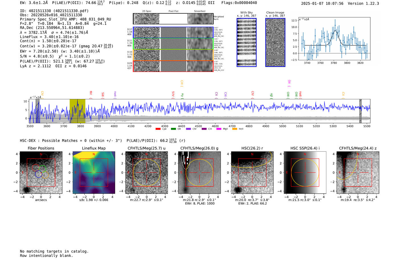This screenshot has width=399, height=271.
Task: Click the red fiber circle in Fiber Positions
Action: [36, 168]
